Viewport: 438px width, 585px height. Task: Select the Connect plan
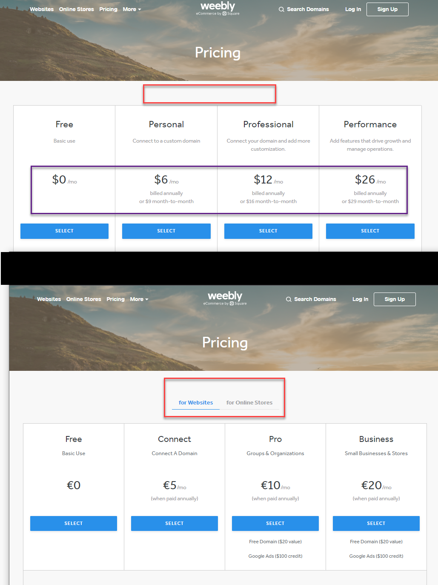tap(175, 524)
